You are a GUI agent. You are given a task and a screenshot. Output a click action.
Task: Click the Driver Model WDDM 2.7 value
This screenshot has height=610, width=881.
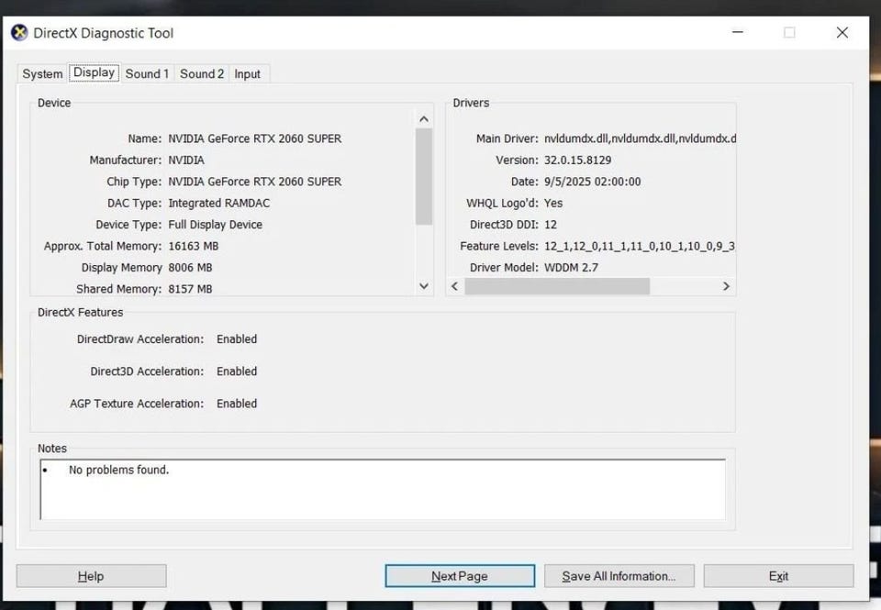click(571, 267)
